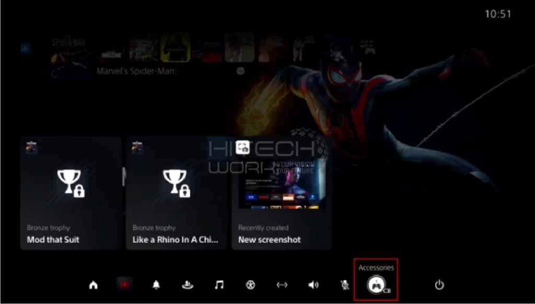
Task: Open the Switcher icon with red game tile
Action: tap(124, 285)
